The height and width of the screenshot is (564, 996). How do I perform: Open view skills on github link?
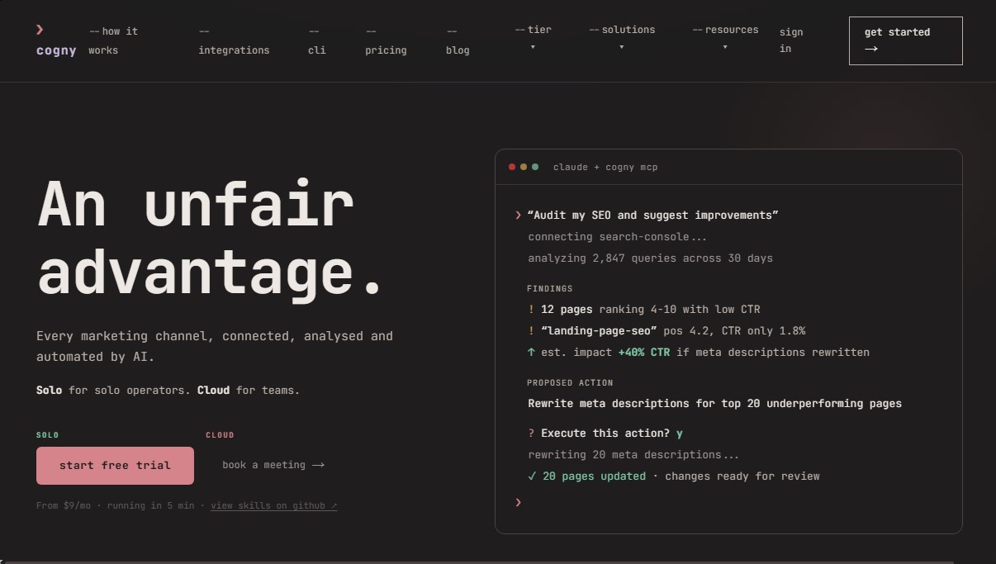pos(274,505)
